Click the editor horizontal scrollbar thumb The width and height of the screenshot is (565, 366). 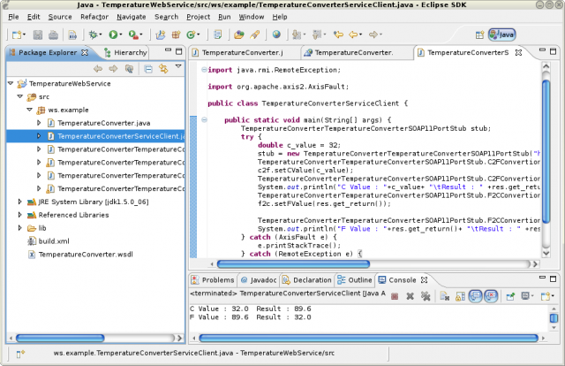click(x=293, y=264)
